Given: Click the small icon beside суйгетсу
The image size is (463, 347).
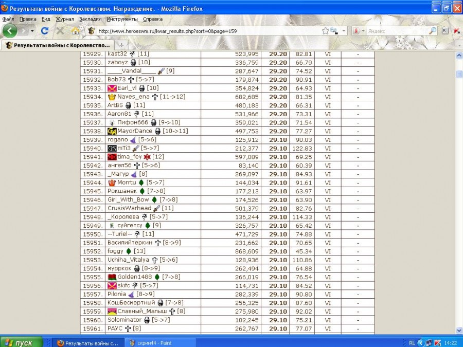Looking at the screenshot, I should point(112,226).
